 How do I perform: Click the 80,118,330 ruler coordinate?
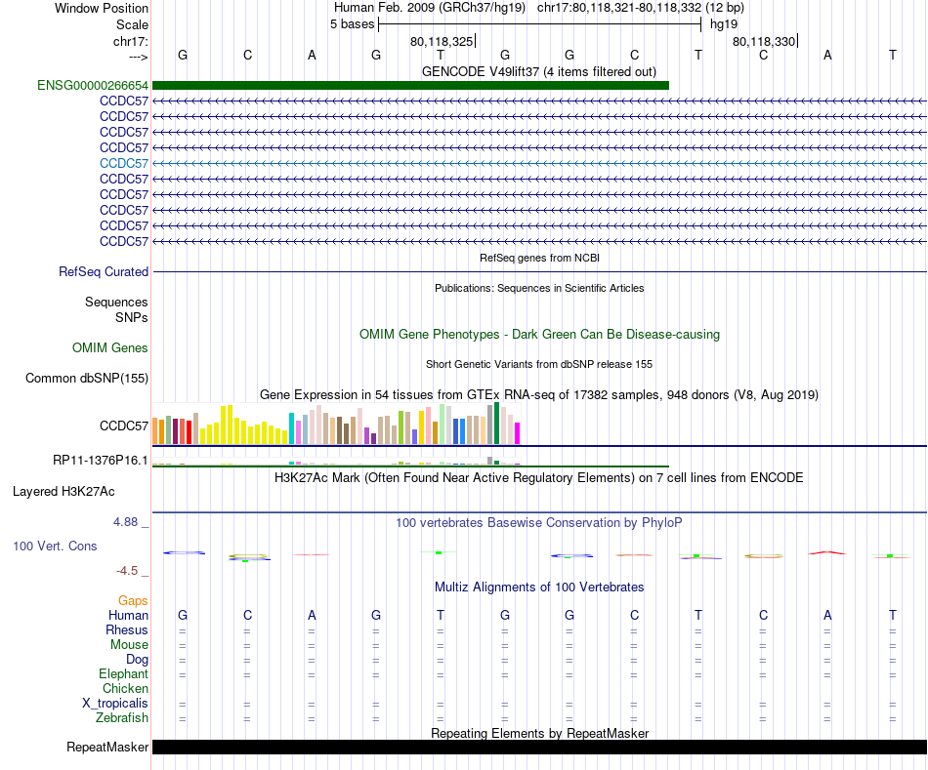(x=764, y=41)
